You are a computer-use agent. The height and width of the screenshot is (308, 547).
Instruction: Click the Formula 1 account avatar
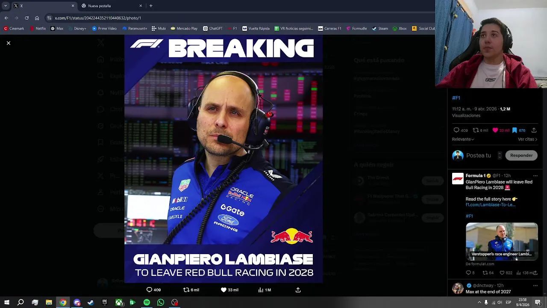pyautogui.click(x=458, y=178)
